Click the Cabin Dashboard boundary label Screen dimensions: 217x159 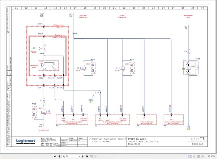point(59,36)
